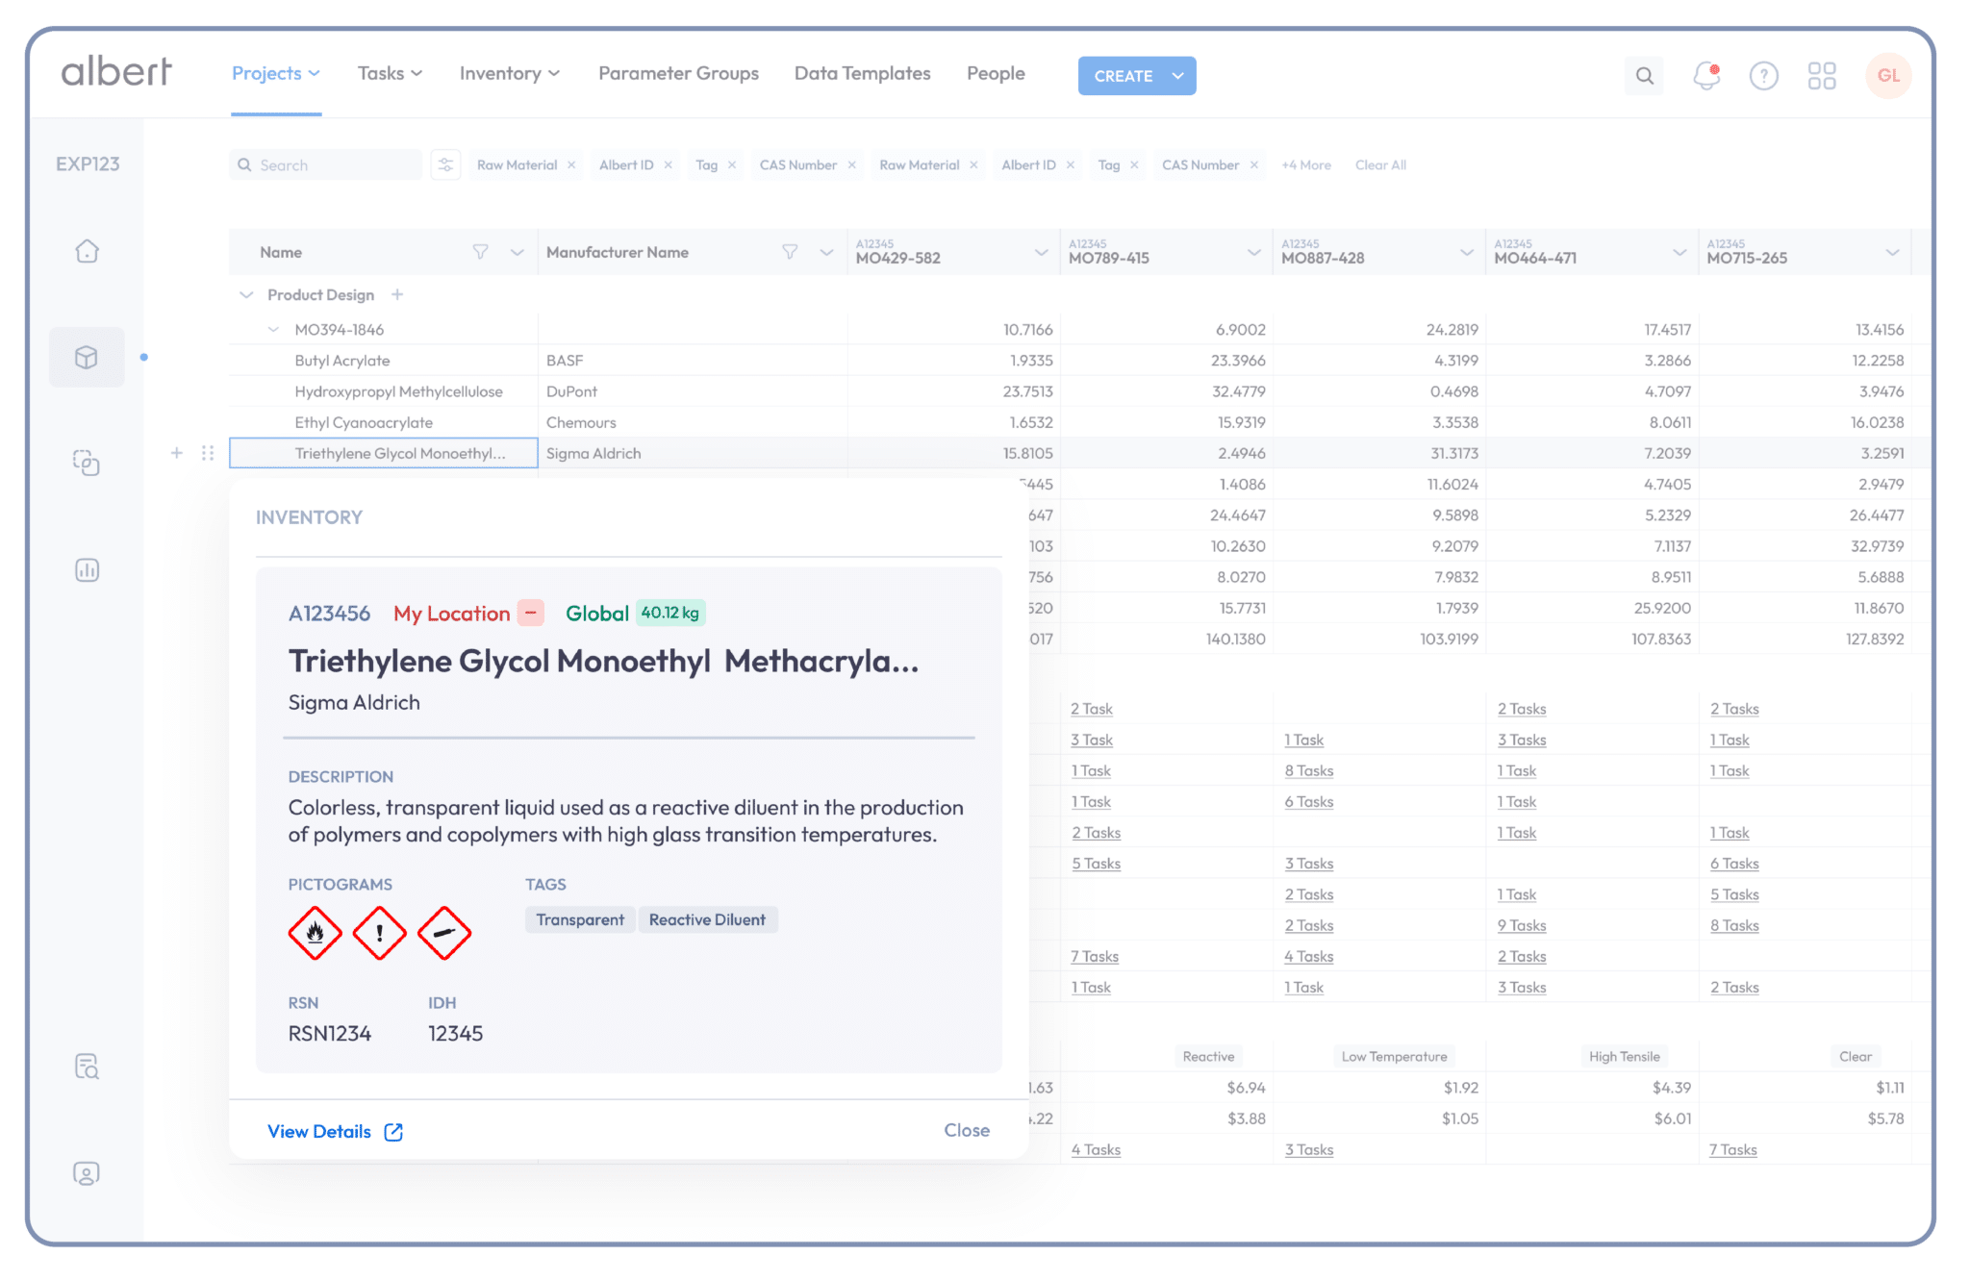Collapse the Product Design group
The width and height of the screenshot is (1970, 1281).
pyautogui.click(x=246, y=294)
